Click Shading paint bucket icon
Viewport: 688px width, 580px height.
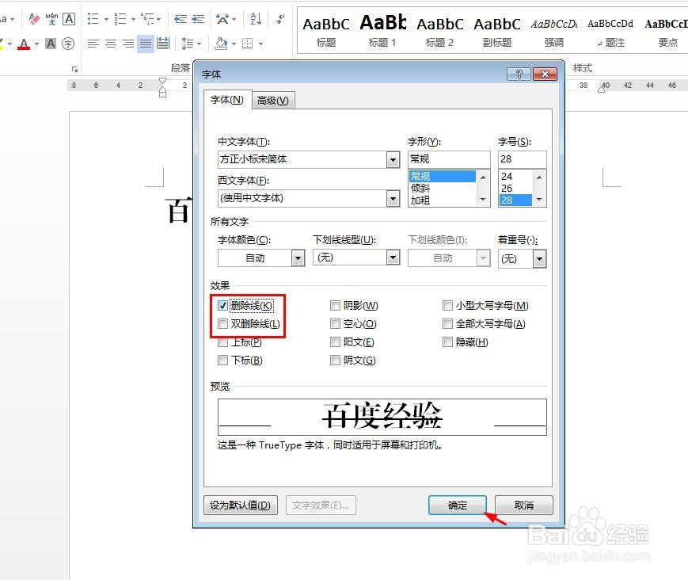pyautogui.click(x=221, y=44)
